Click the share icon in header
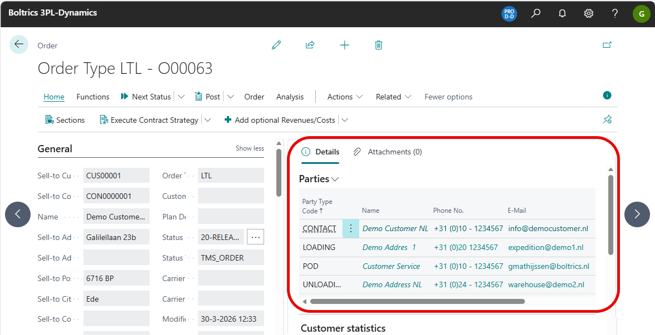 point(310,45)
